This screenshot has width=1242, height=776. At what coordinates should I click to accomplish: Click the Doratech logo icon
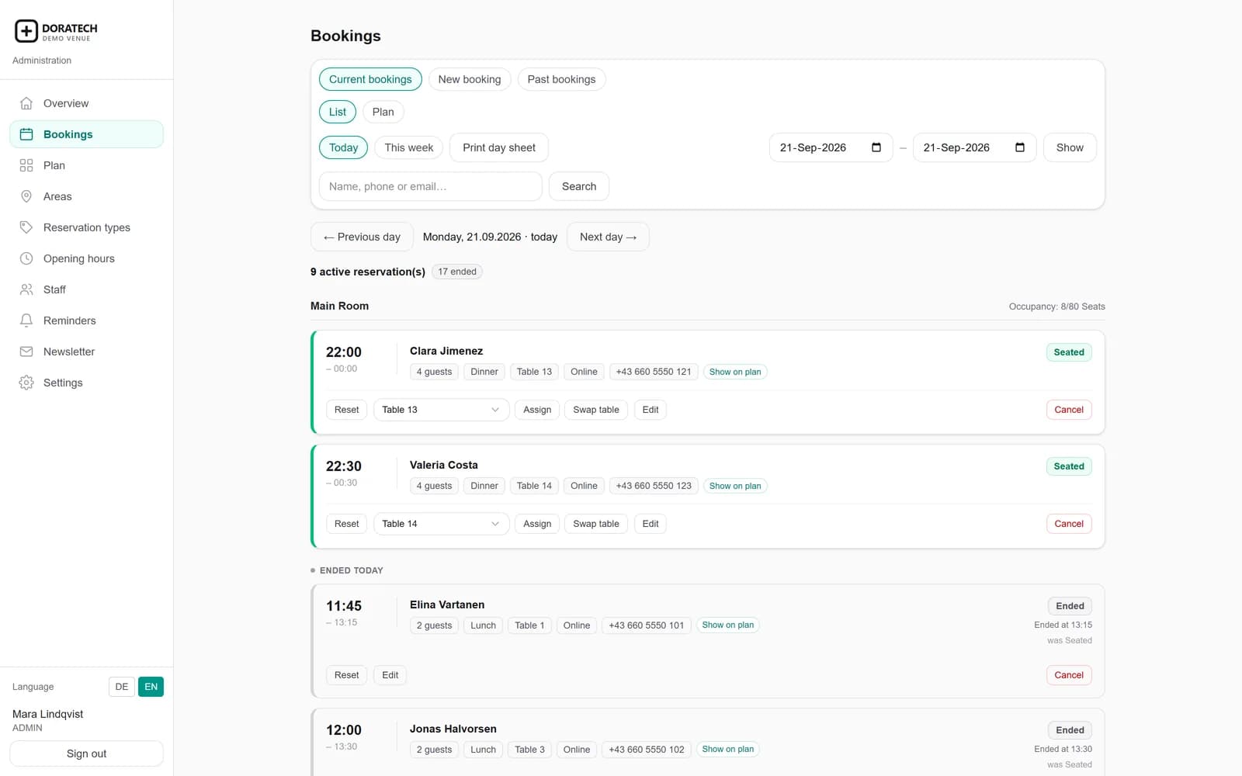26,31
